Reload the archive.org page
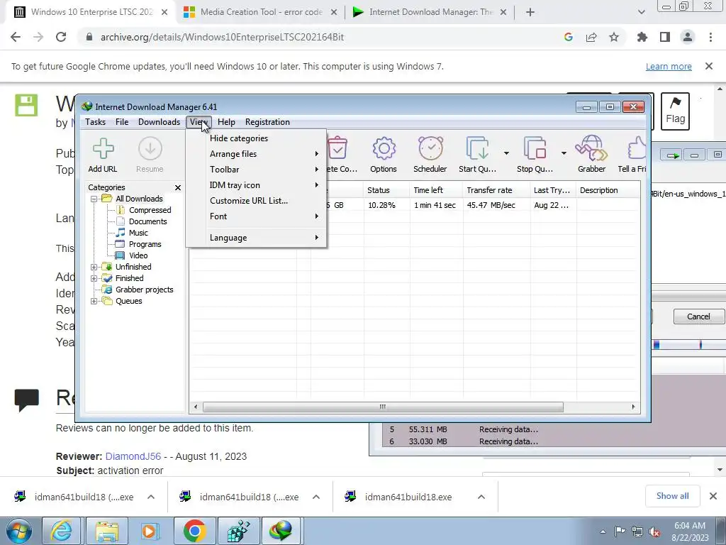 pyautogui.click(x=61, y=37)
